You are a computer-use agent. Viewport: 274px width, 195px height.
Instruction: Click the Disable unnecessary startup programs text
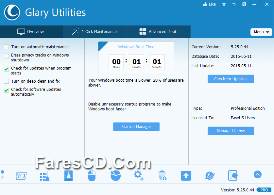[x=130, y=106]
